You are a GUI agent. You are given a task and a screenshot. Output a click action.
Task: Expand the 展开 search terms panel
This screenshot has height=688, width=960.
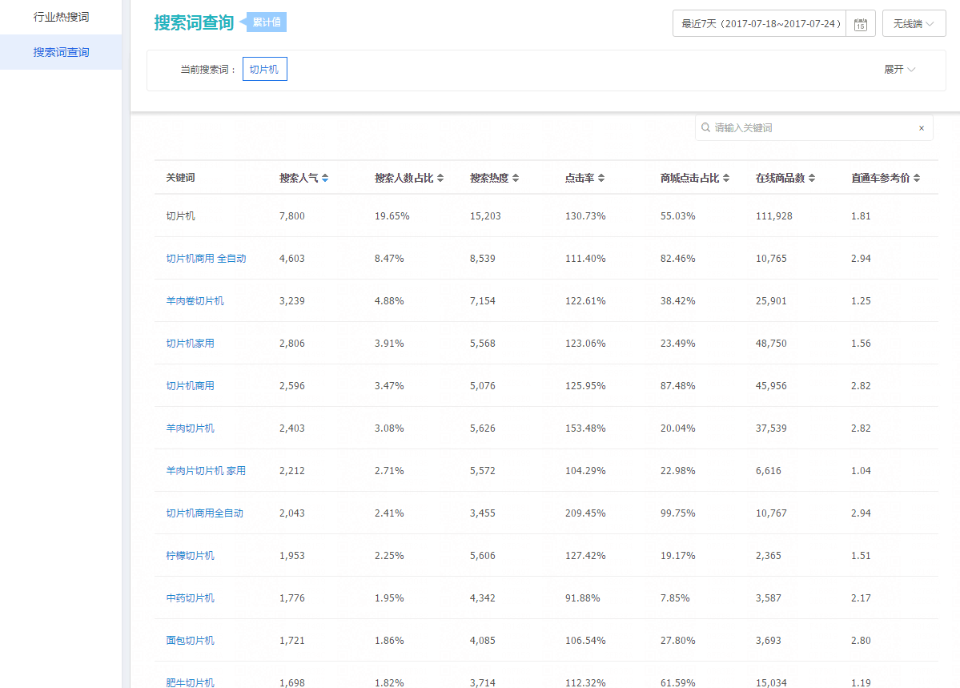coord(899,70)
